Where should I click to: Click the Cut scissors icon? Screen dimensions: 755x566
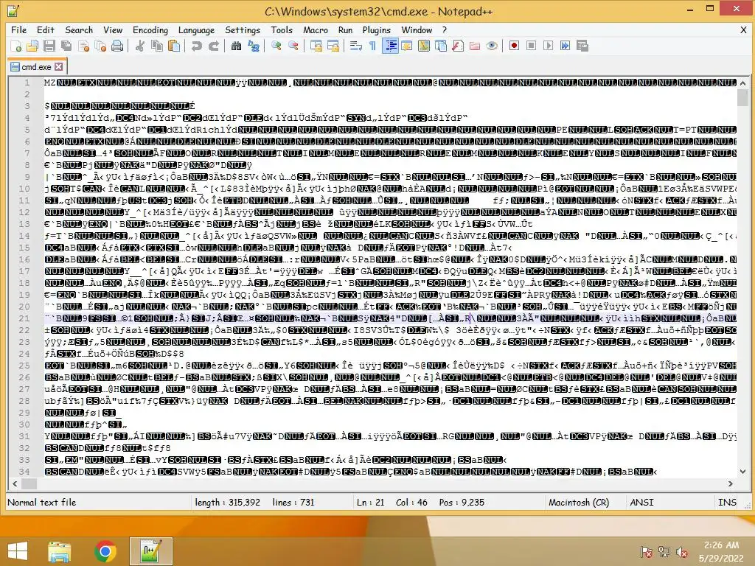(140, 46)
